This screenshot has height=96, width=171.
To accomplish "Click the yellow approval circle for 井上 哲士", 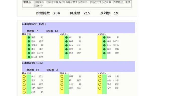I will (24, 76).
